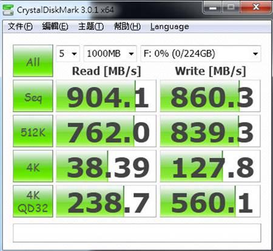
Task: Click the Seq read result 904.1
Action: (x=106, y=96)
